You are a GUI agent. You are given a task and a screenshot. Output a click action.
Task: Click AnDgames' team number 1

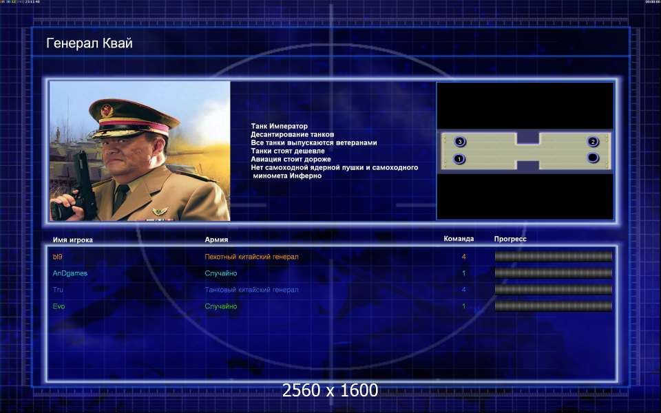point(463,273)
